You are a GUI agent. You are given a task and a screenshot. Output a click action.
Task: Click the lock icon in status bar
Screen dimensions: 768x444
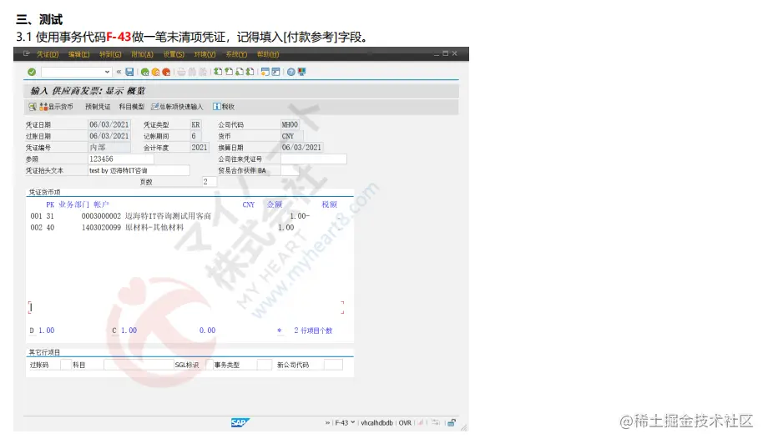coord(452,422)
